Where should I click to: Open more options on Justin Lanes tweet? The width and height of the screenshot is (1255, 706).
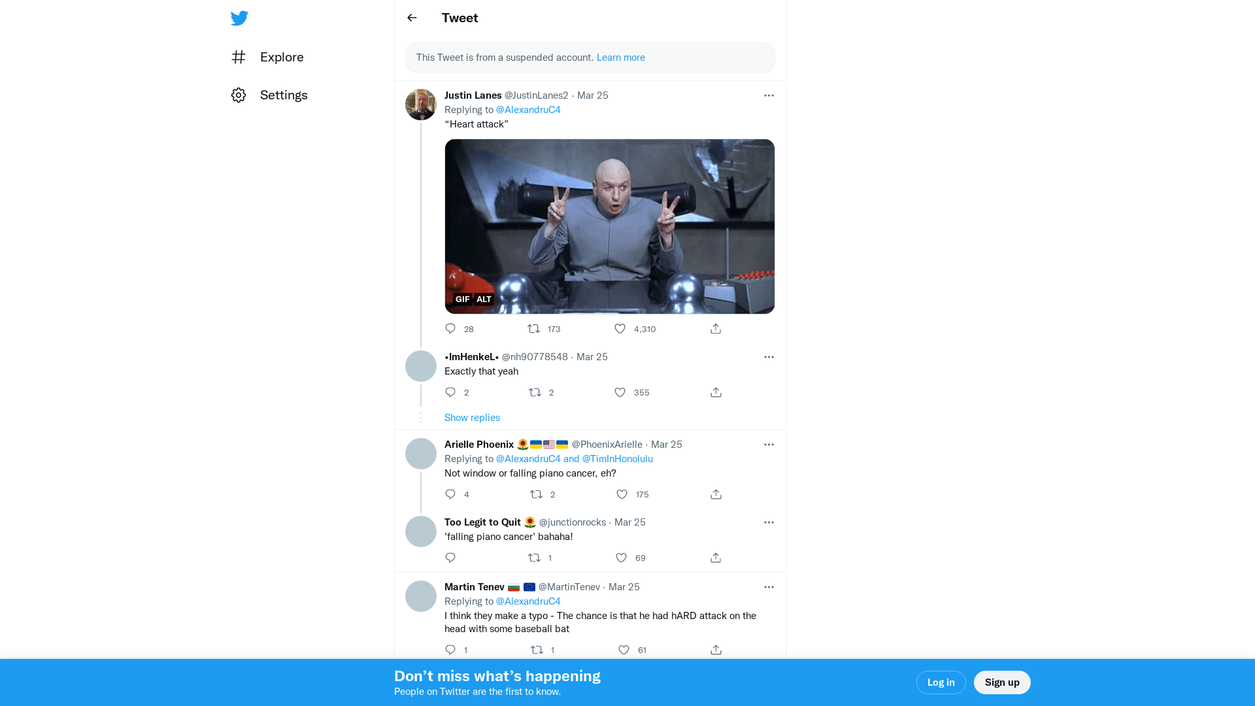(x=769, y=95)
